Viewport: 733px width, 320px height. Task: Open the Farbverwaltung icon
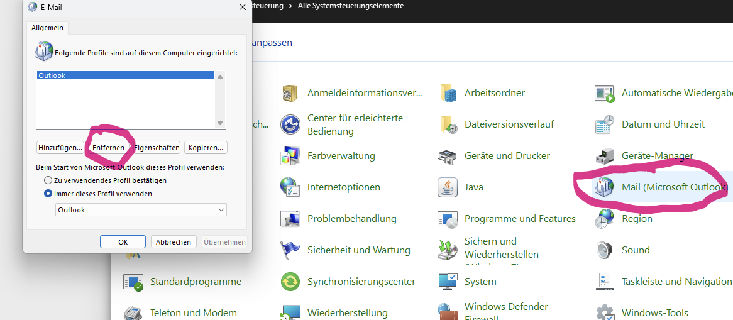[x=290, y=156]
